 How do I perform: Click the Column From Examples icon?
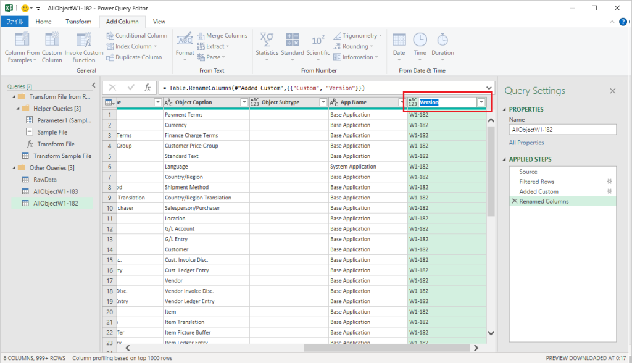pos(22,40)
